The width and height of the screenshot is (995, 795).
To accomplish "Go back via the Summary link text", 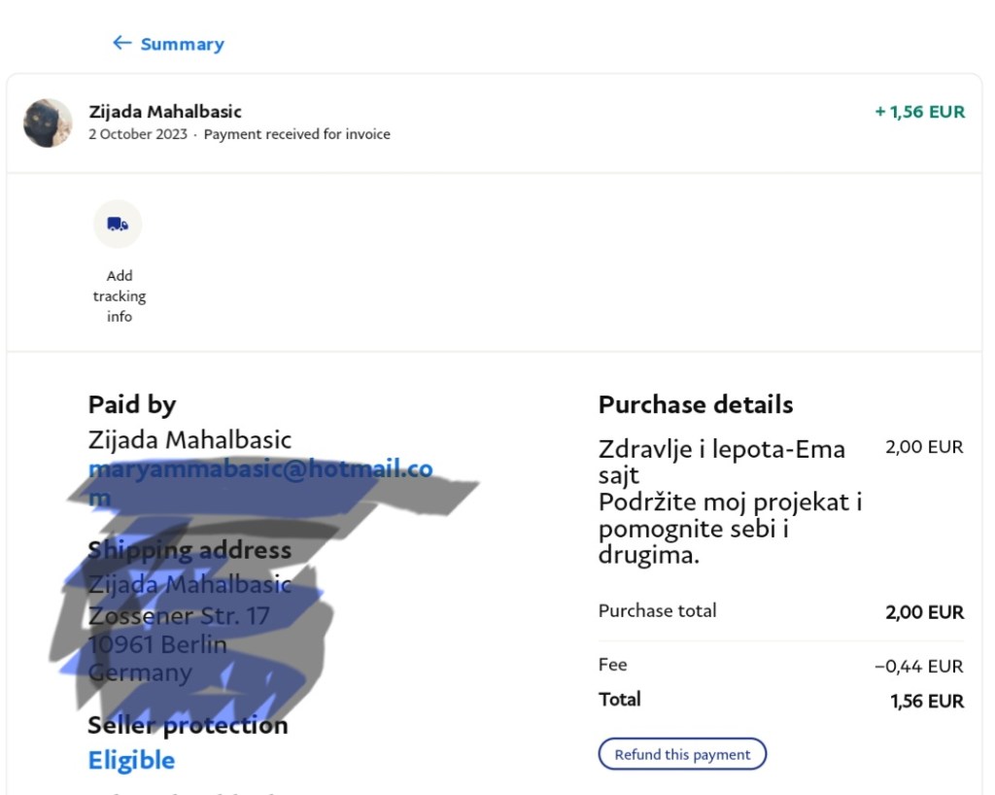I will (182, 44).
